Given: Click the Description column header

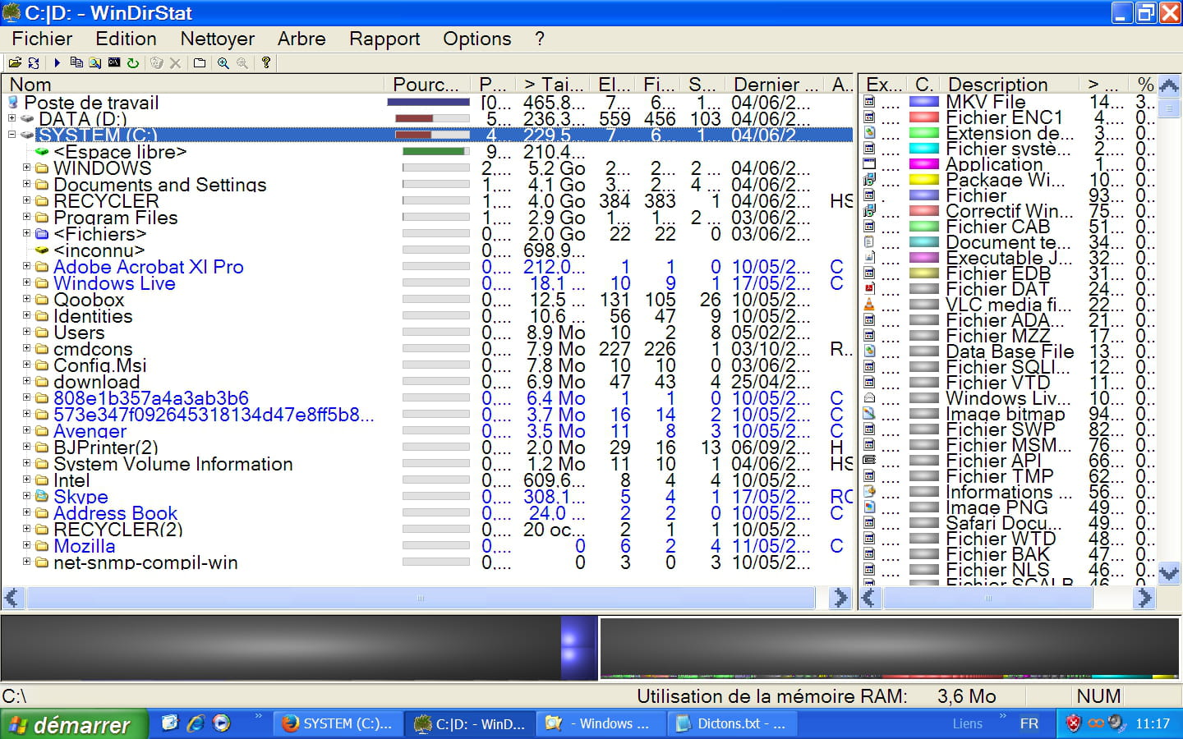Looking at the screenshot, I should click(x=1010, y=85).
